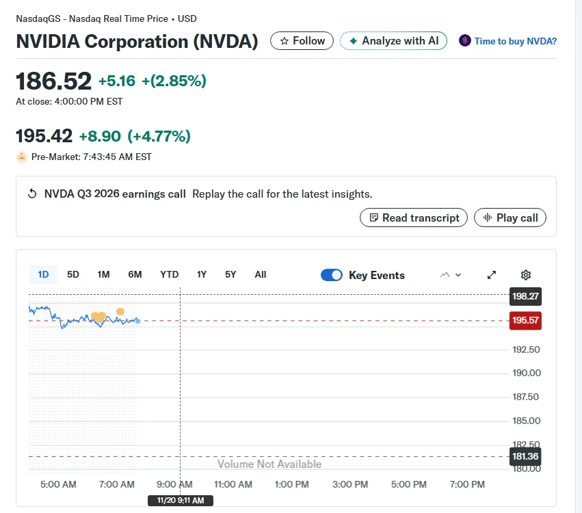Toggle off the Key Events switch
This screenshot has width=582, height=513.
[x=332, y=274]
